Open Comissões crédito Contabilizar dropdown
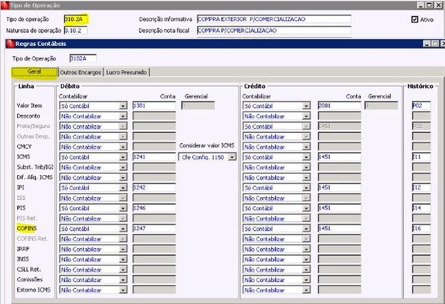This screenshot has height=304, width=445. 306,279
